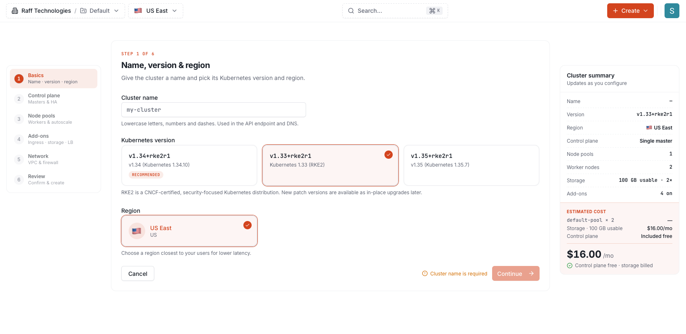Click the "Node pools" summary row label
Viewport: 686px width, 334px height.
pos(580,154)
